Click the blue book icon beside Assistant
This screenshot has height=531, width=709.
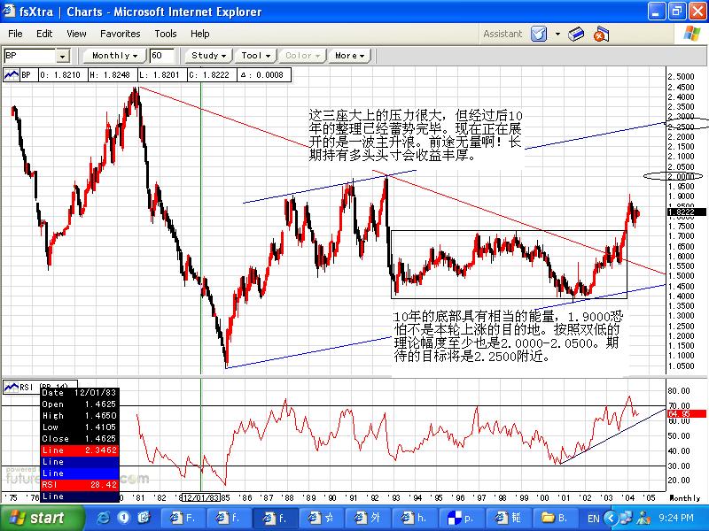point(576,35)
